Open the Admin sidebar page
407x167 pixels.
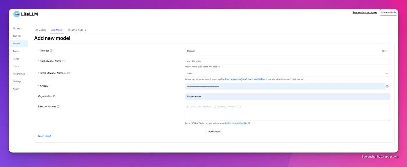click(16, 89)
